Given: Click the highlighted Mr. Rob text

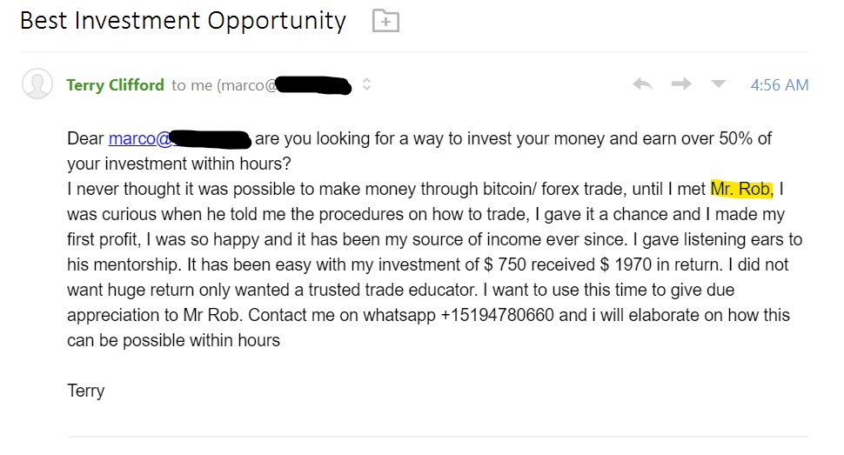Looking at the screenshot, I should click(741, 189).
